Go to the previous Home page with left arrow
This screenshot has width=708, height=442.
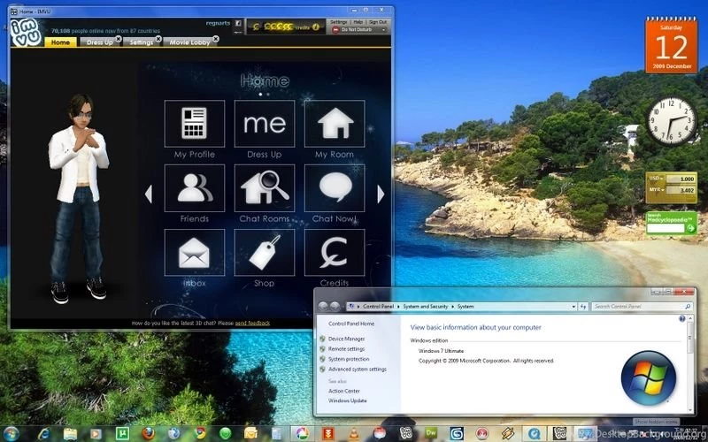[x=148, y=194]
